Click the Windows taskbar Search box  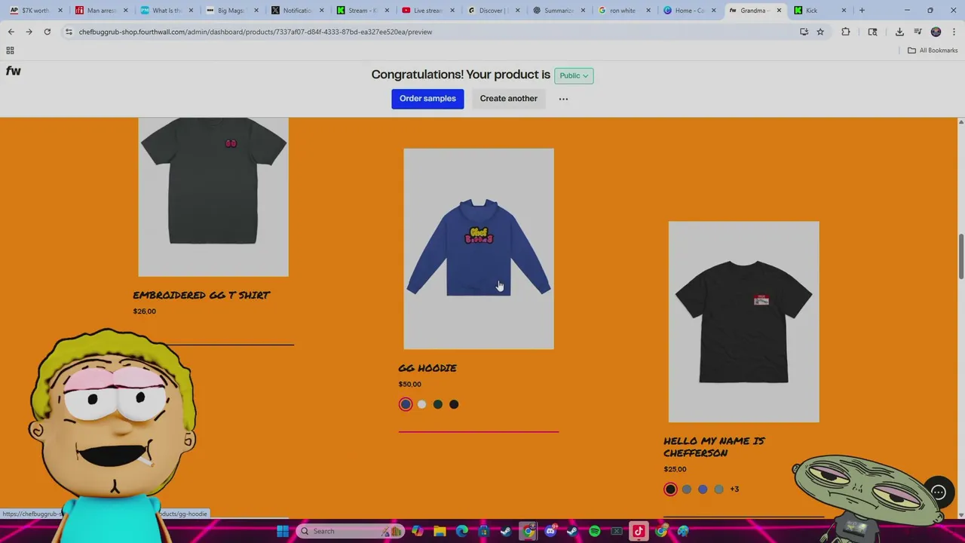click(x=351, y=531)
